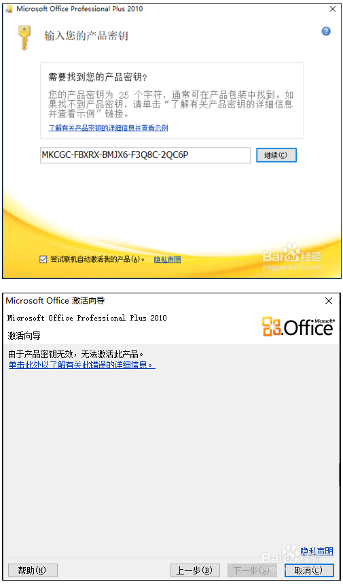Click the blue help question mark icon
Screen dimensions: 343x584
pos(326,31)
